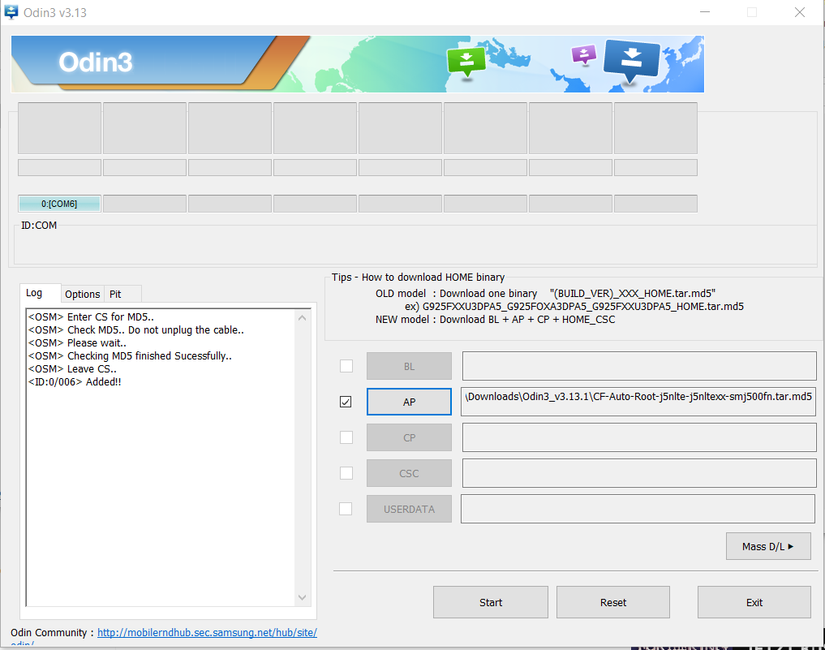Enable the BL file checkbox
This screenshot has height=650, width=825.
pyautogui.click(x=346, y=366)
